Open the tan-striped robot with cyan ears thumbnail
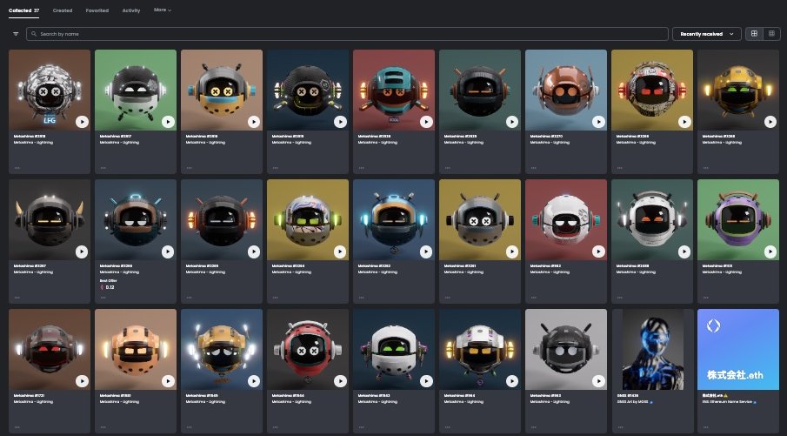 (x=393, y=219)
